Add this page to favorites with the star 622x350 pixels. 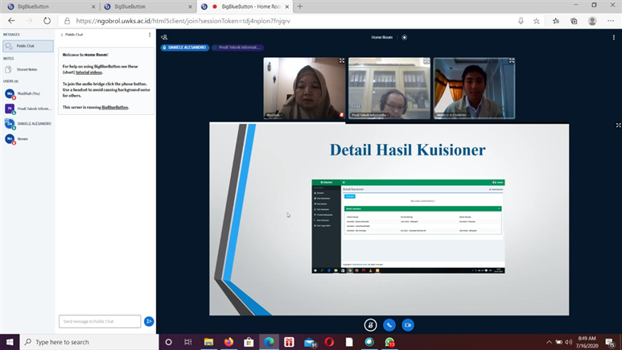click(x=537, y=21)
